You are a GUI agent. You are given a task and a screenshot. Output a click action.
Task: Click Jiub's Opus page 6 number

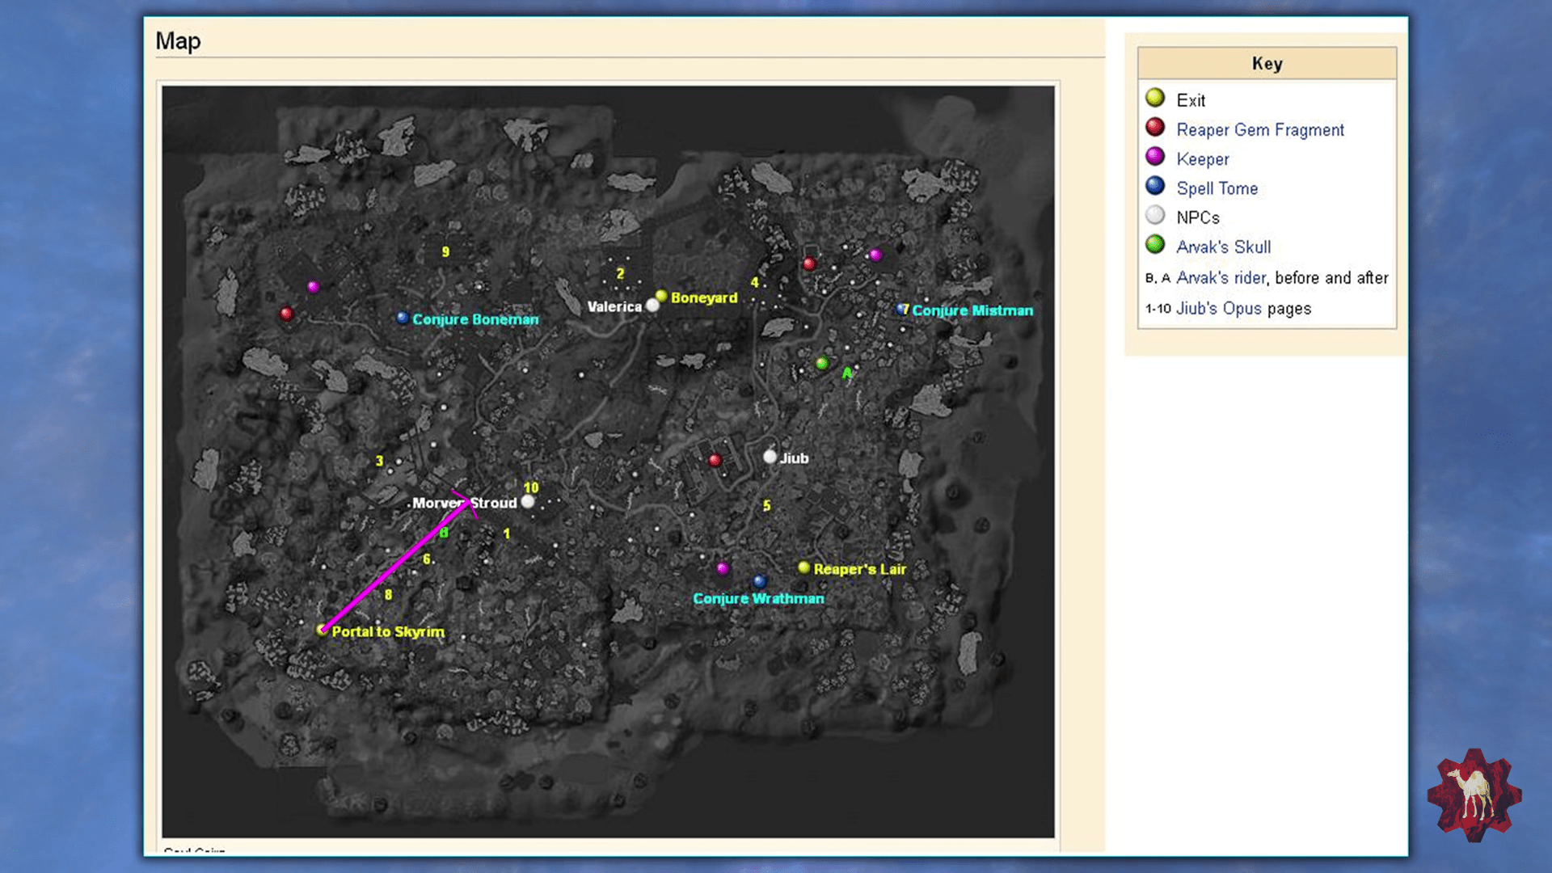(x=427, y=559)
